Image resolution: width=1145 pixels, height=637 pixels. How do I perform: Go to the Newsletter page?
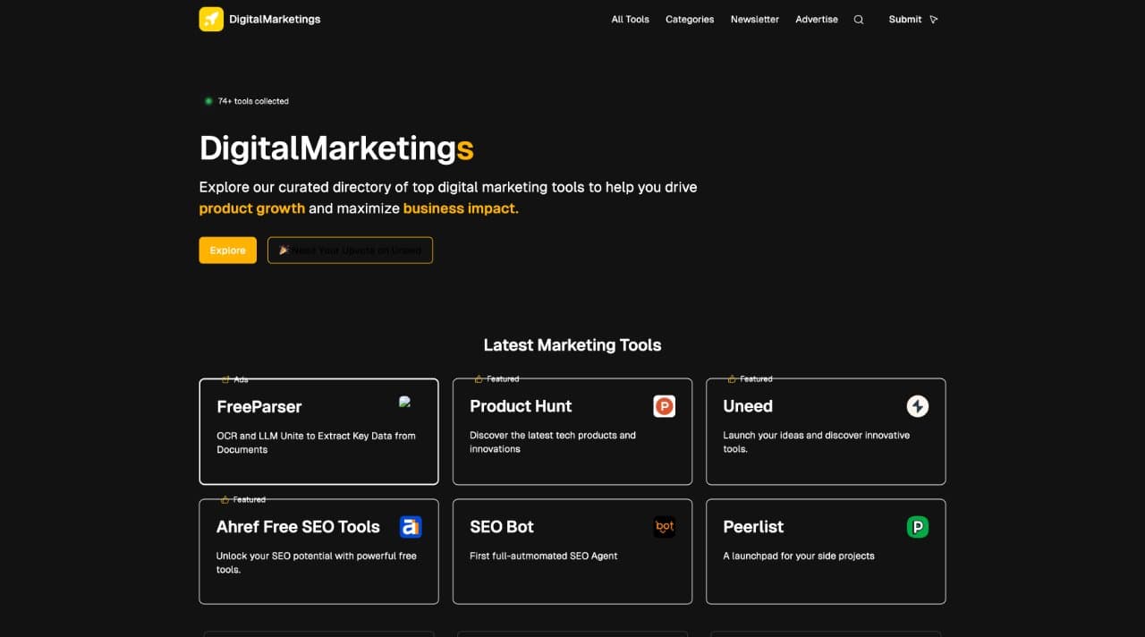tap(755, 20)
